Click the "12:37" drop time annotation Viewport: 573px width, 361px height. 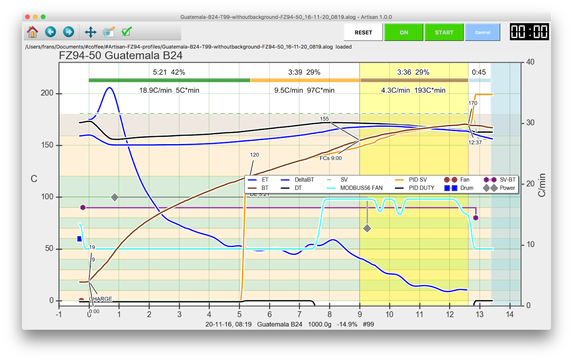(x=475, y=142)
